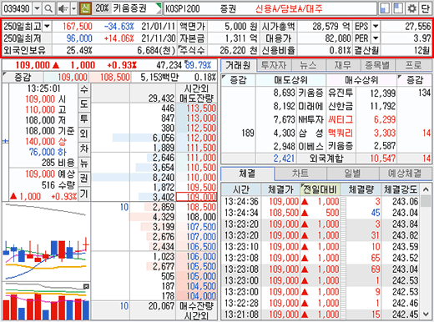The height and width of the screenshot is (322, 434).
Task: Switch to the 투자자 tab
Action: pyautogui.click(x=274, y=66)
